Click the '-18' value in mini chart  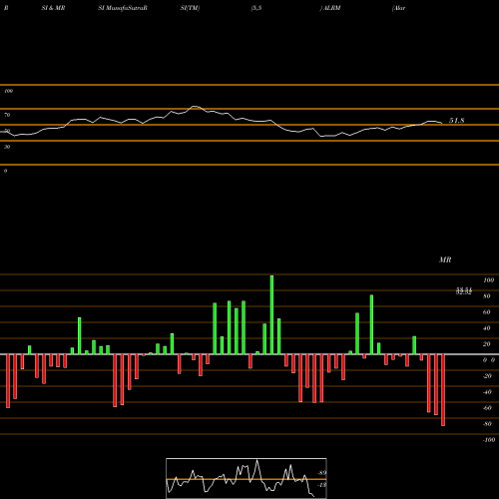pyautogui.click(x=321, y=485)
